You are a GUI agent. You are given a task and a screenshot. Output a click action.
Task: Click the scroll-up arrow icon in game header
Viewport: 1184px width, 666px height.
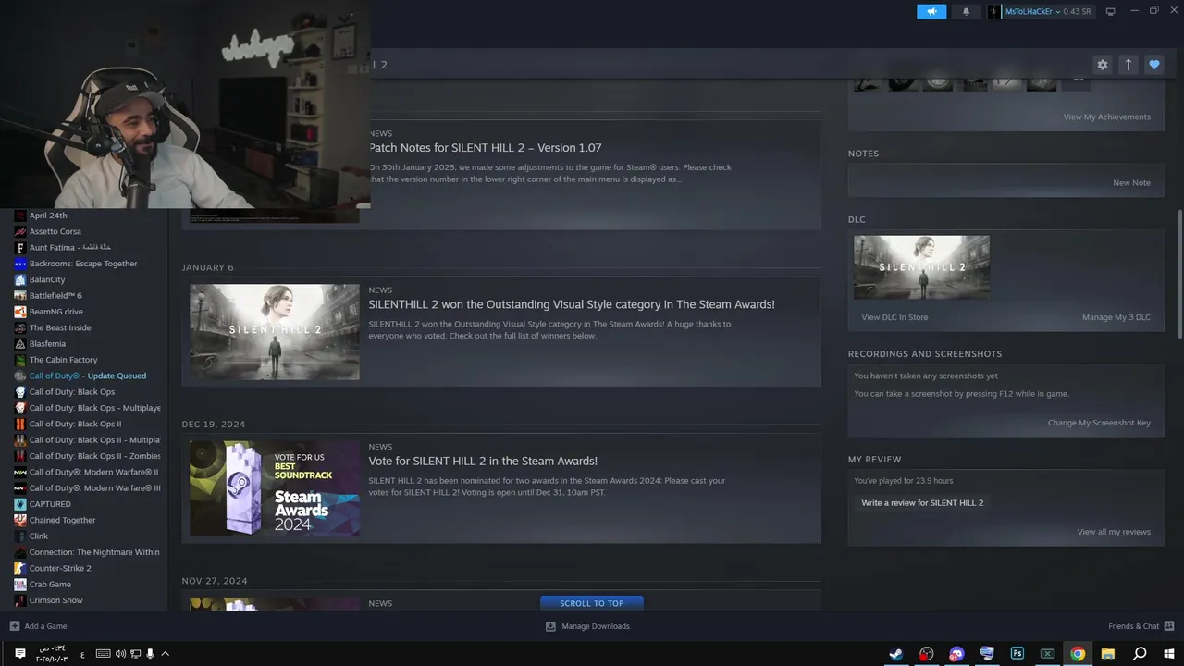[1128, 65]
